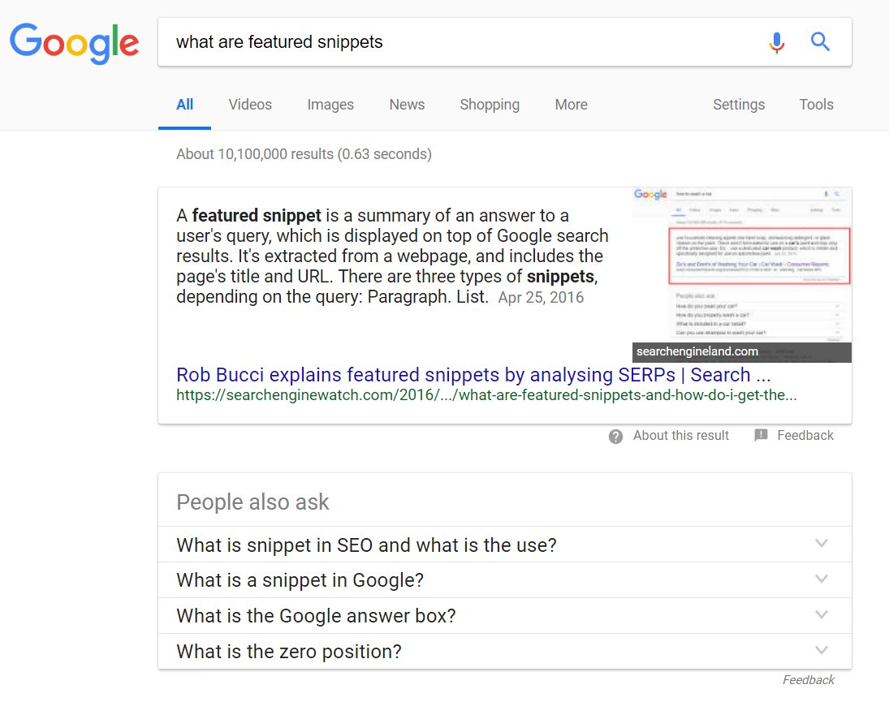
Task: Switch to the Videos tab
Action: [250, 105]
